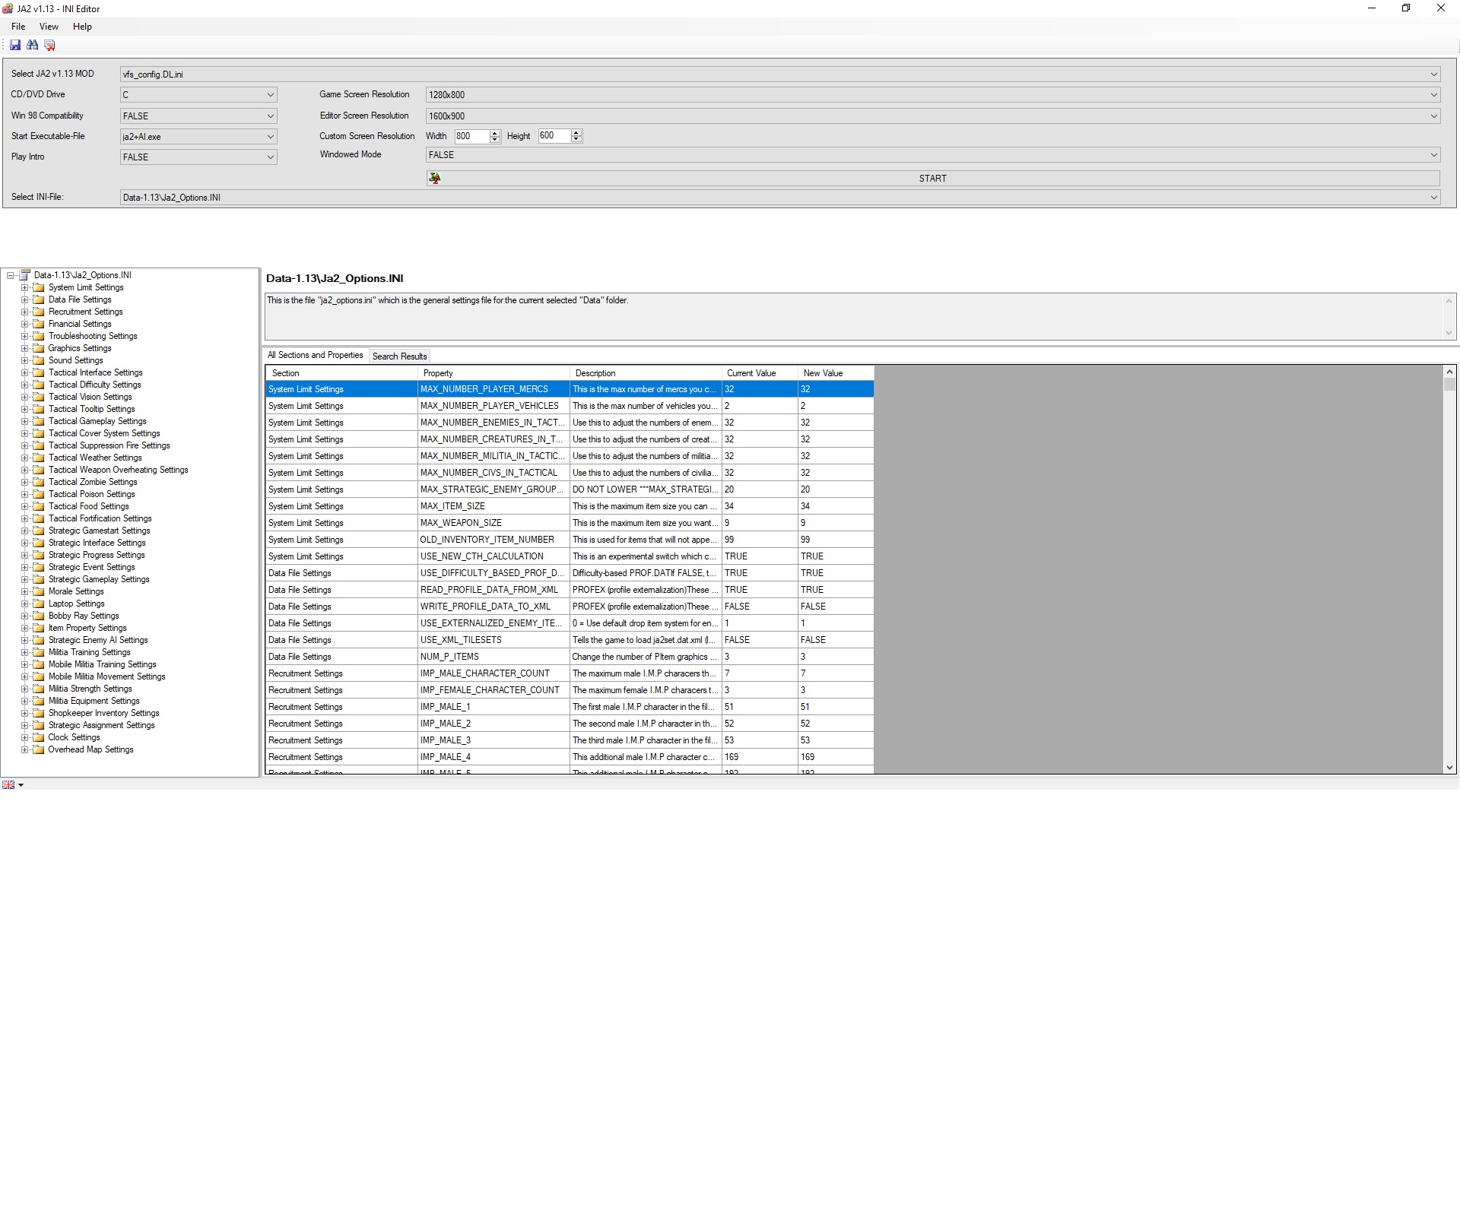Click the New Value column header

pyautogui.click(x=836, y=373)
